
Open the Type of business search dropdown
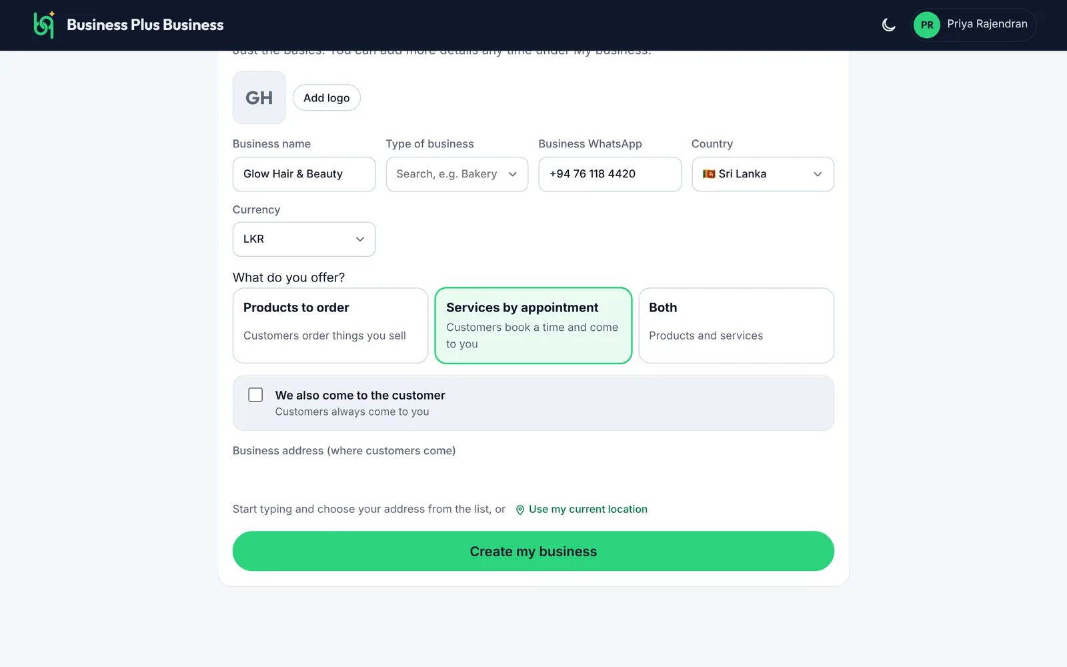pos(457,174)
